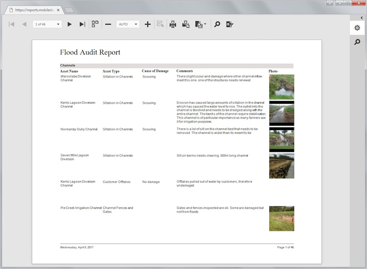Open the Waroolaba Diversion Channel photo

click(x=281, y=87)
